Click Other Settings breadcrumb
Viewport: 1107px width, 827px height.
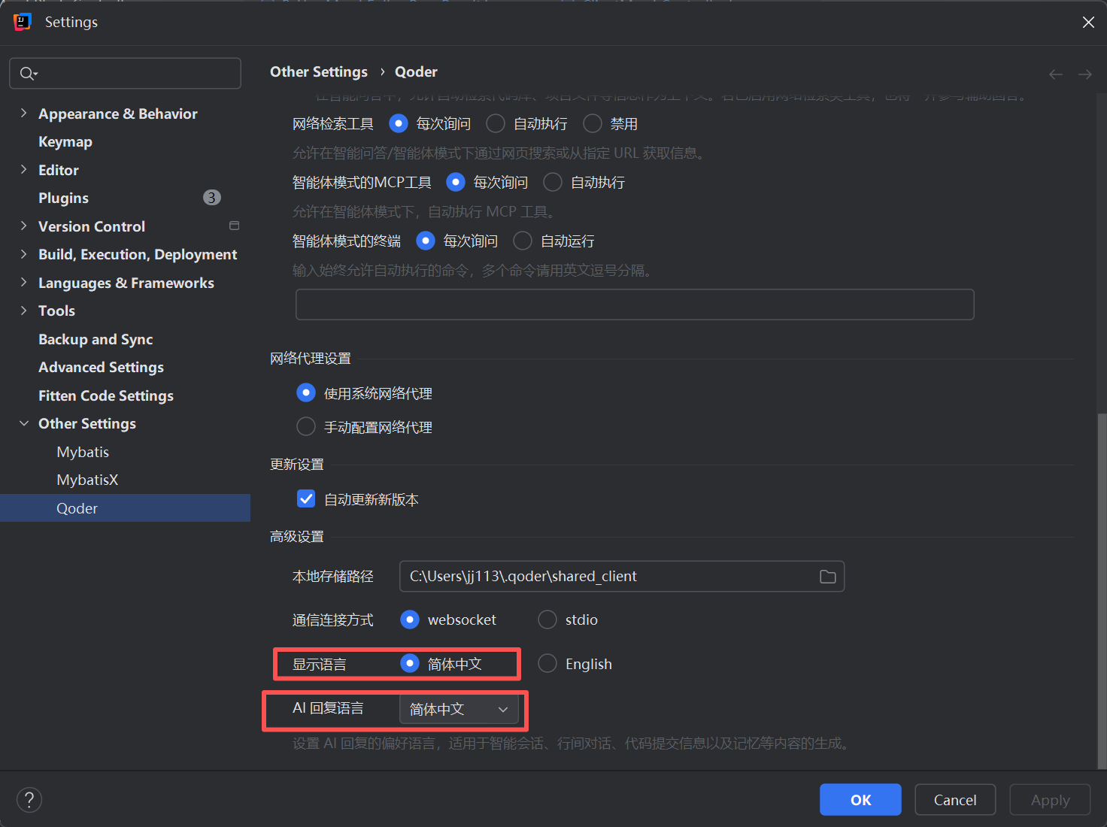point(319,71)
